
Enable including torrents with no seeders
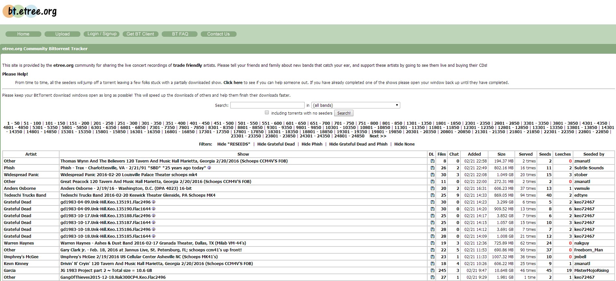pos(267,113)
